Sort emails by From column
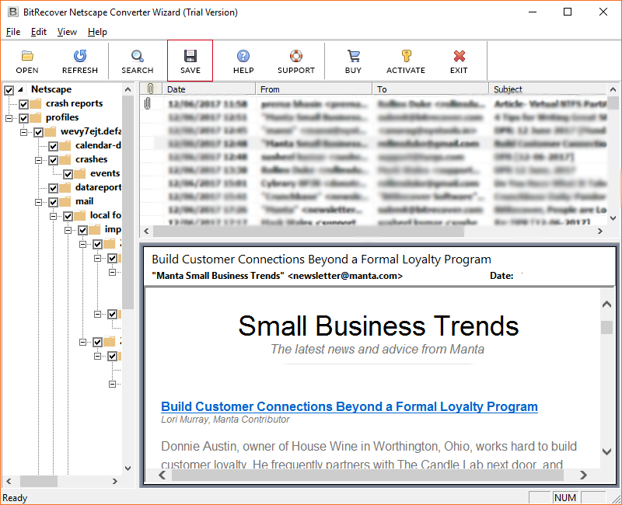 (314, 89)
